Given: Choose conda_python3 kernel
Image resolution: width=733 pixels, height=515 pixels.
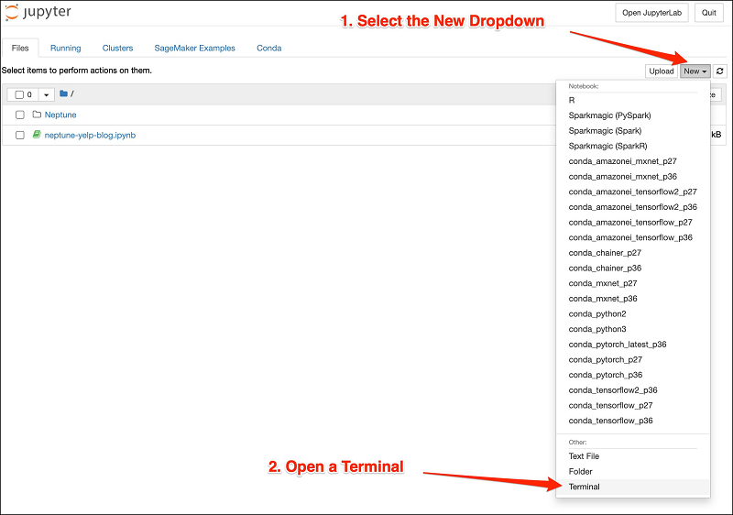Looking at the screenshot, I should (x=633, y=329).
